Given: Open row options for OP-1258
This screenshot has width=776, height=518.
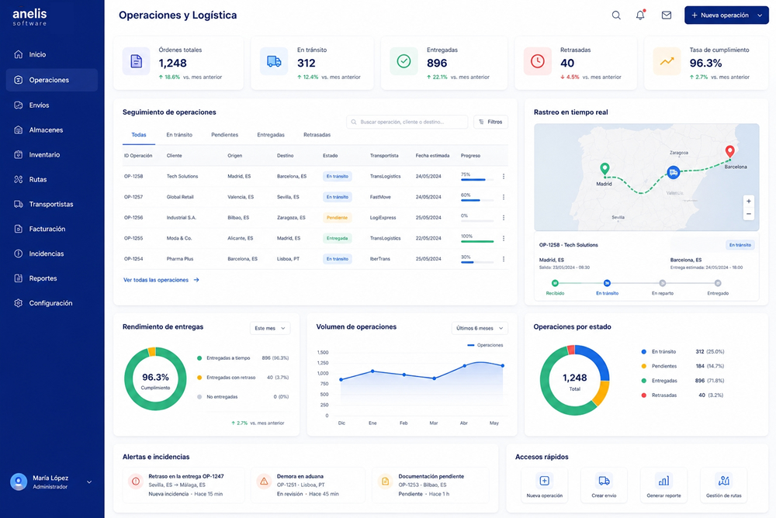Looking at the screenshot, I should 504,177.
